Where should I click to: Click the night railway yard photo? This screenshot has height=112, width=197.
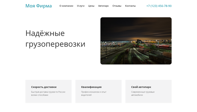136,41
